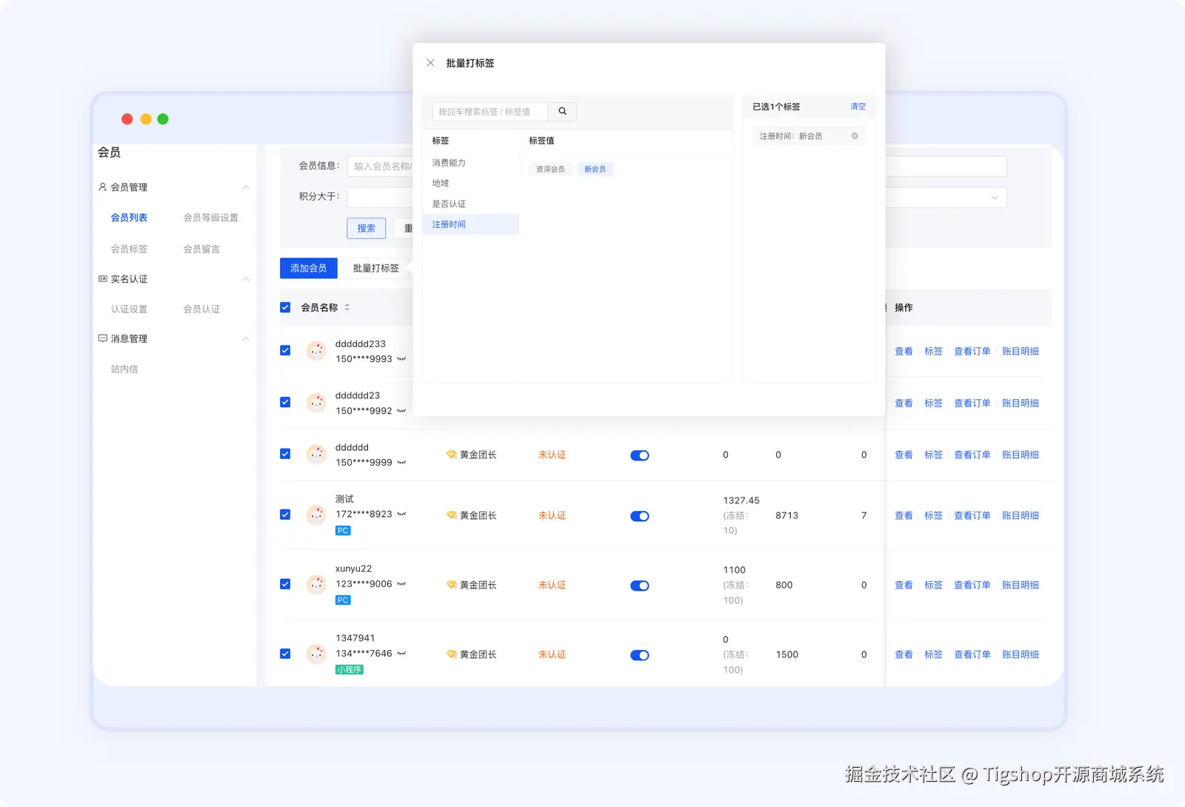Uncheck the dddddd233 row checkbox
Viewport: 1185px width, 807px height.
pos(285,350)
